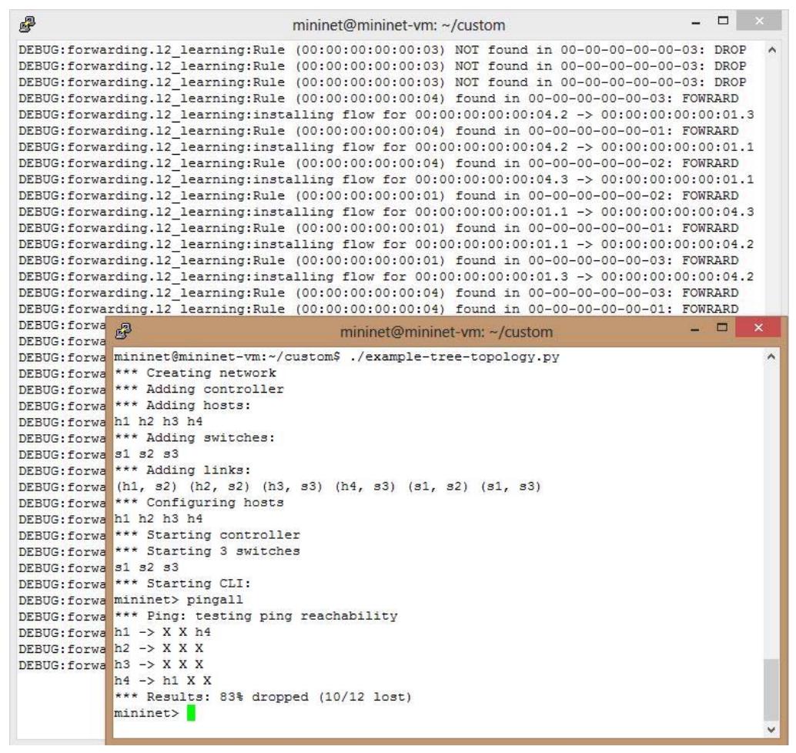Click the 'Results: 83% dropped (10/12 lost)' line
Screen dimensions: 796x753
click(x=263, y=697)
